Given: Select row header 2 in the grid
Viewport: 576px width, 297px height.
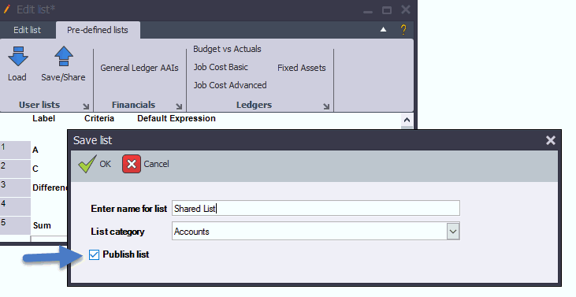Looking at the screenshot, I should pos(15,169).
